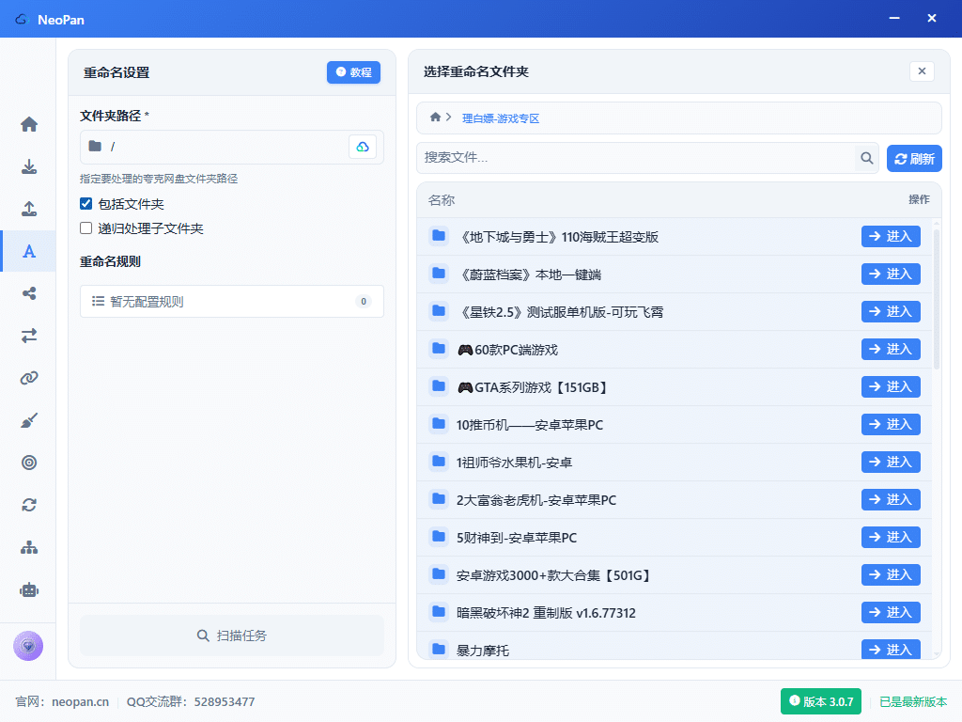Viewport: 962px width, 722px height.
Task: Click the home icon in folder breadcrumb
Action: 435,118
